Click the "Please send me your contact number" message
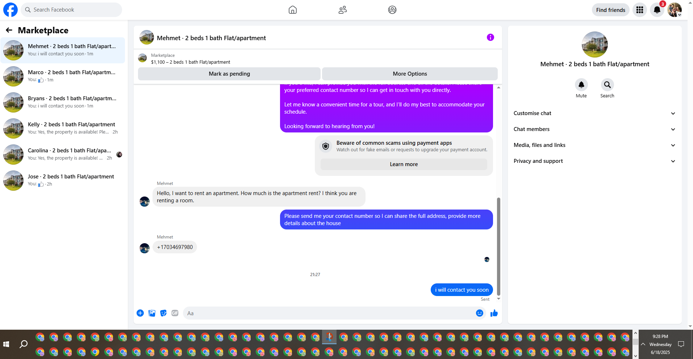Viewport: 693px width, 359px height. coord(386,220)
